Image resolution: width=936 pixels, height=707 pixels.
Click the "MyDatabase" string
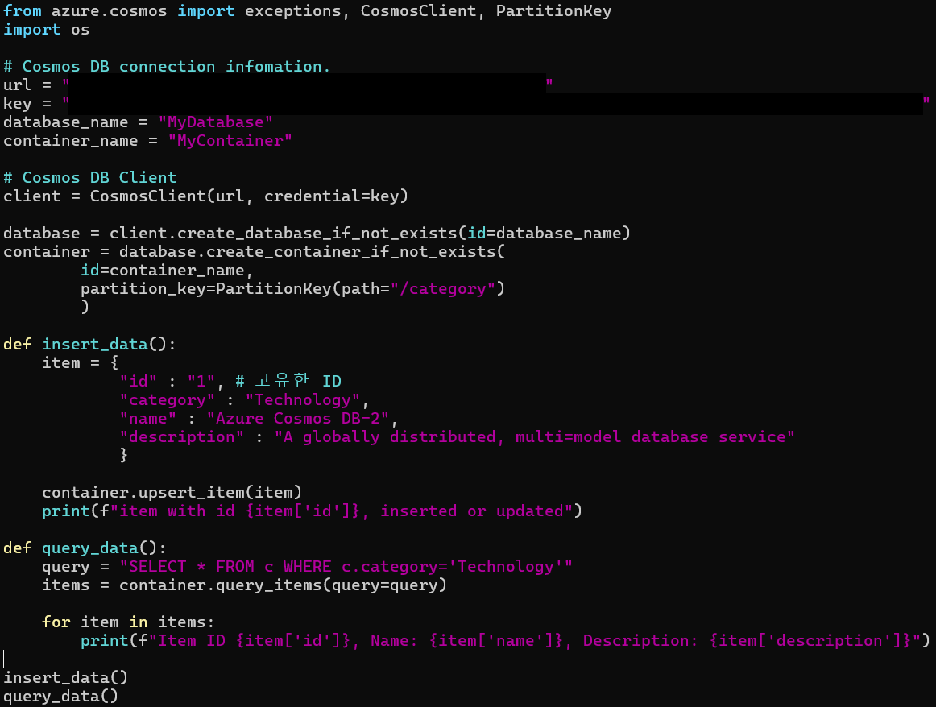[216, 122]
